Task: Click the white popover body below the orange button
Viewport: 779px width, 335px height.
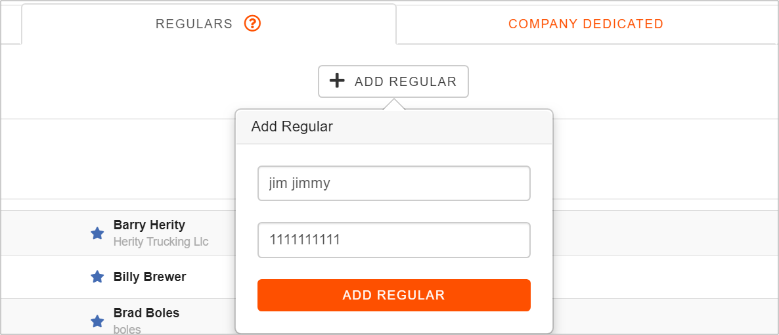Action: [394, 322]
